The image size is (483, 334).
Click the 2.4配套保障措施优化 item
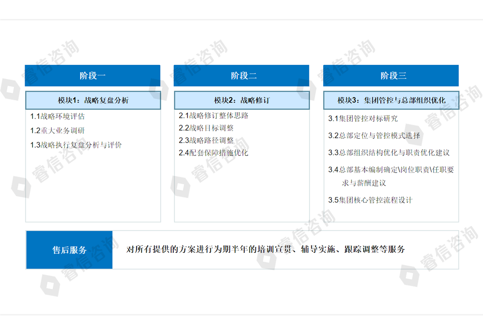(x=214, y=153)
